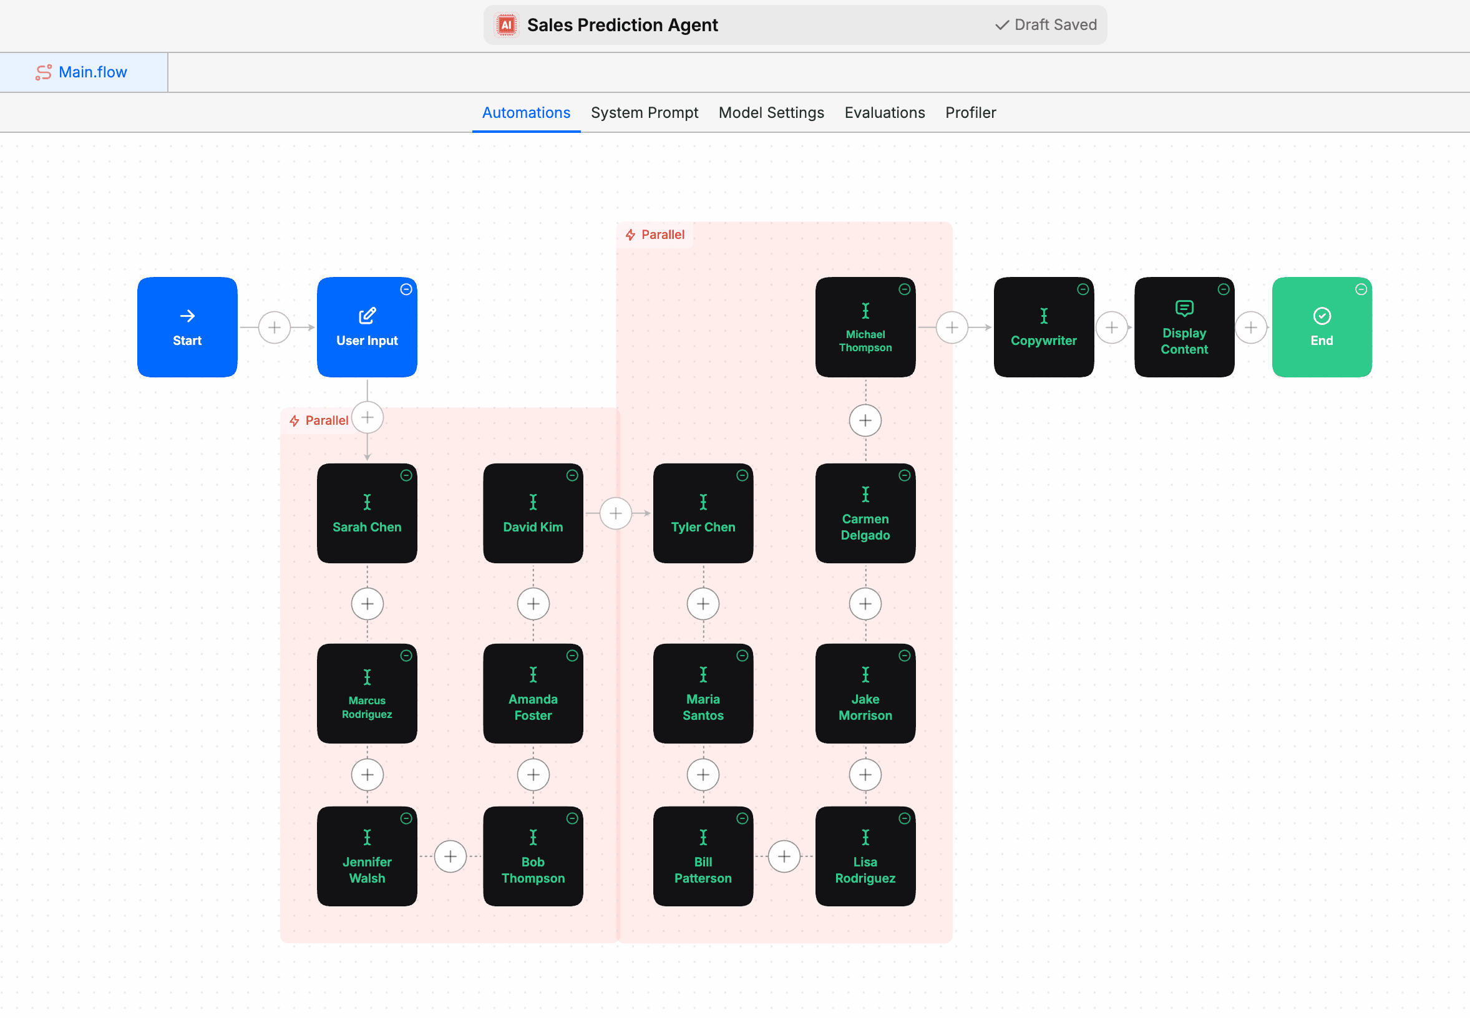The height and width of the screenshot is (1018, 1470).
Task: Click the Start node arrow icon
Action: coord(187,315)
